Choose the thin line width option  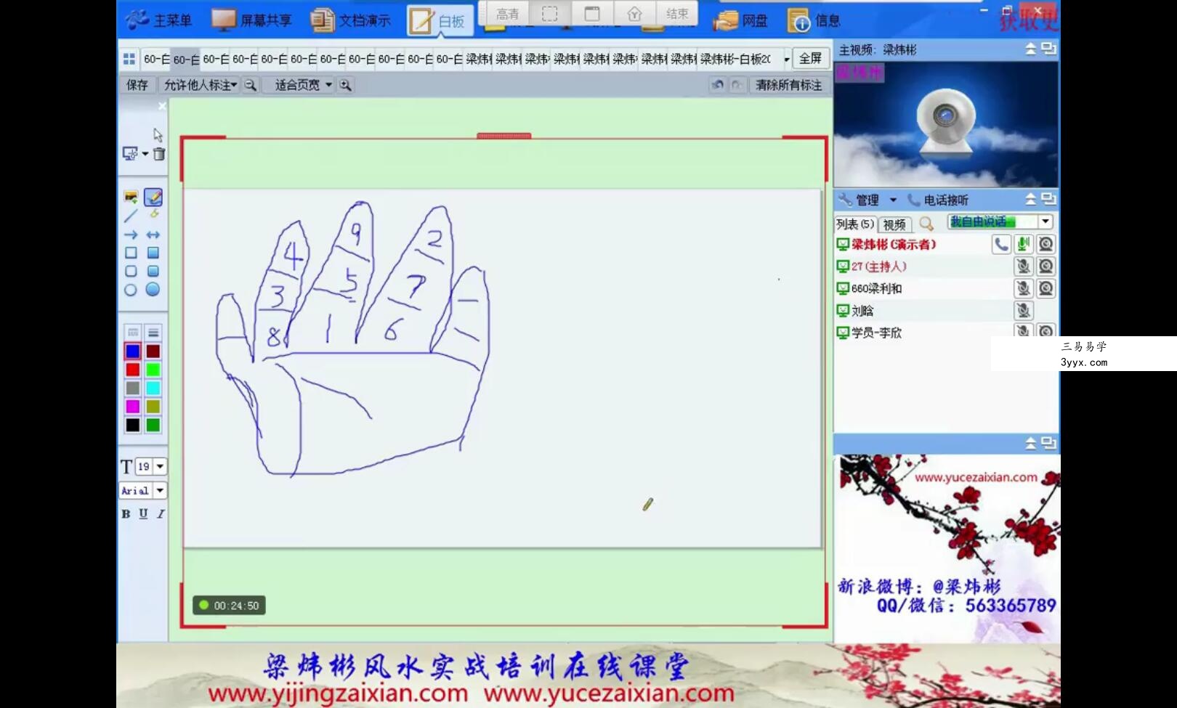pos(133,333)
